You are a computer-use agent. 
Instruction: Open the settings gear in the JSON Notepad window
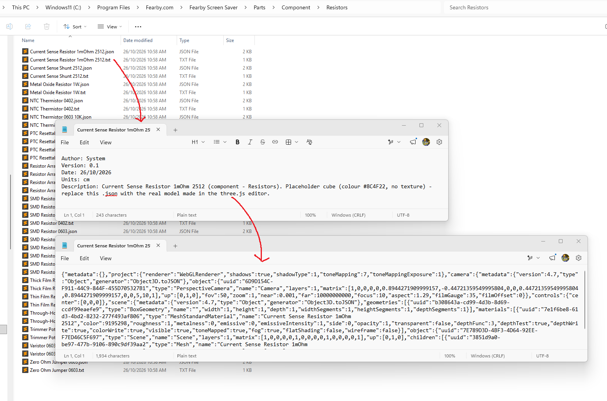tap(579, 258)
